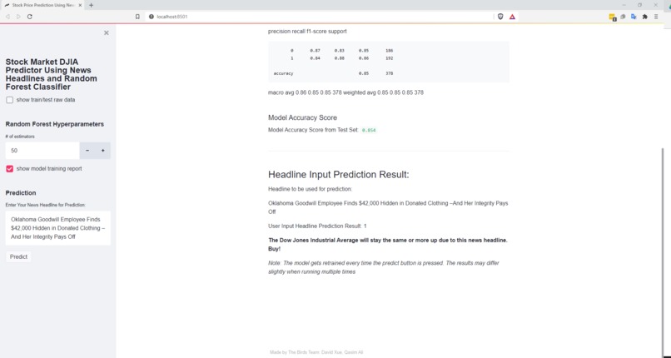Bookmark this page using the bookmark icon

pyautogui.click(x=137, y=17)
